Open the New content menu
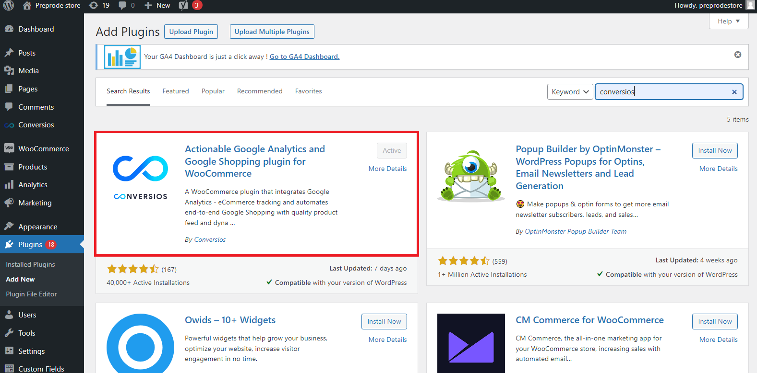 (157, 5)
